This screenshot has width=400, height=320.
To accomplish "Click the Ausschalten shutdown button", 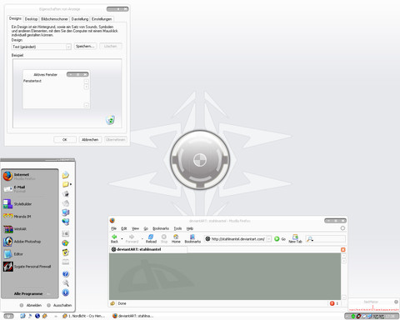I will pyautogui.click(x=59, y=305).
